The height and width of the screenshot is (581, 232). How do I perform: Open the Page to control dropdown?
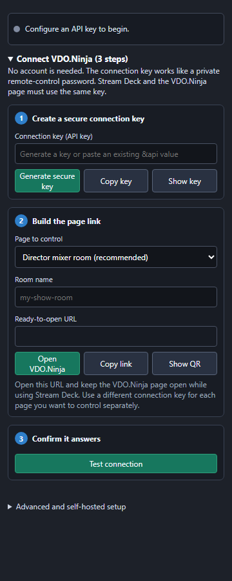116,257
